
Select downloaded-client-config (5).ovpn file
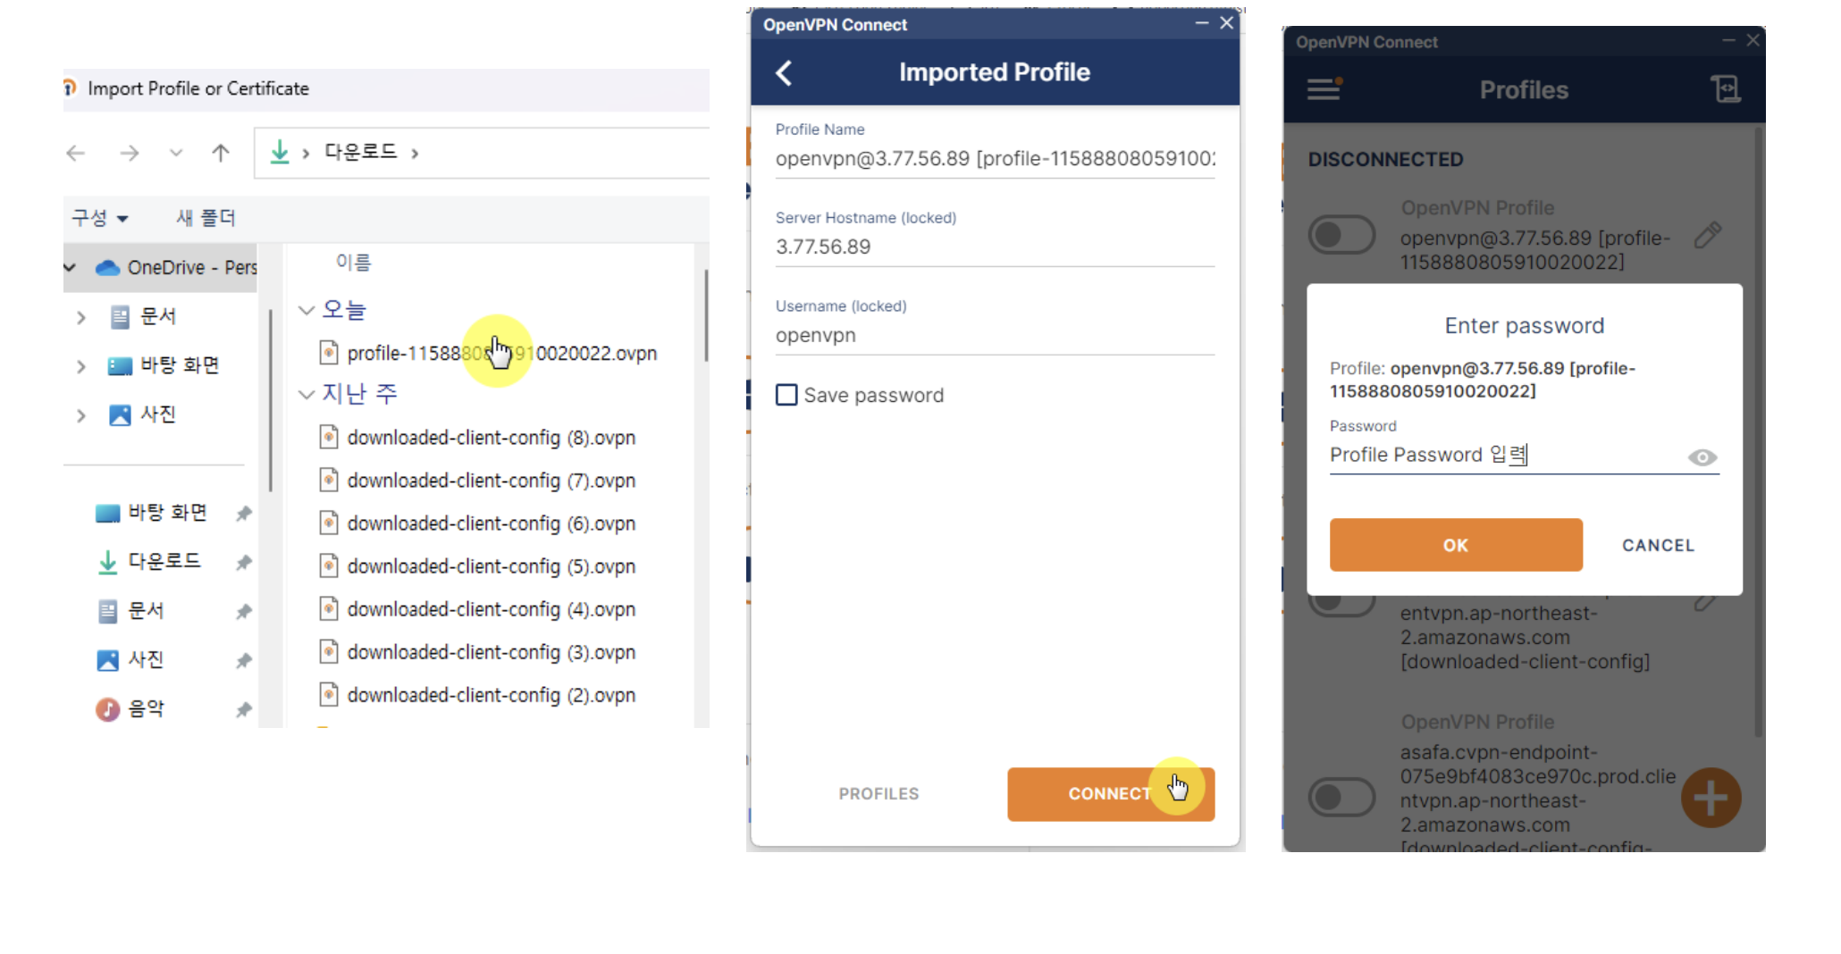click(478, 566)
